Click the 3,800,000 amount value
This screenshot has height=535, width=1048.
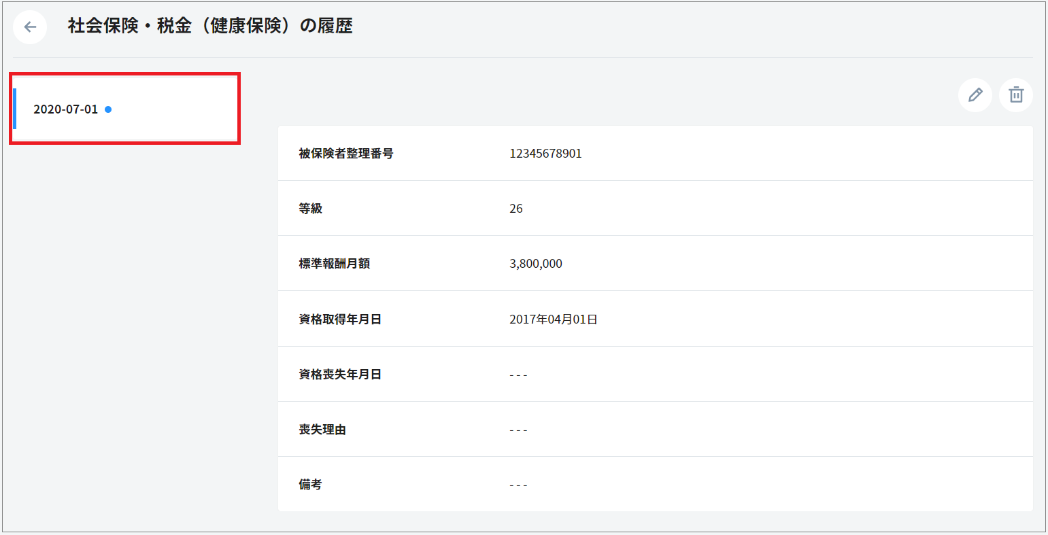click(536, 264)
